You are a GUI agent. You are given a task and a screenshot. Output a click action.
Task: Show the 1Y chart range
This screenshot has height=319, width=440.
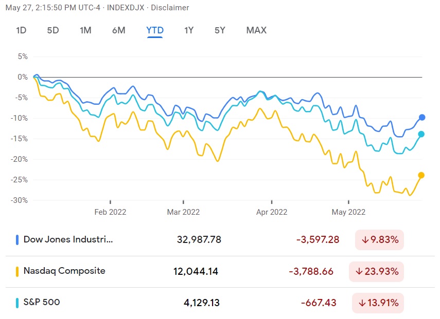click(x=189, y=30)
